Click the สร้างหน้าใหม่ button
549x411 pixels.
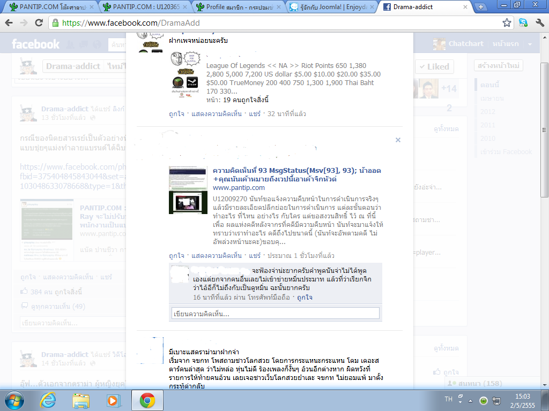(x=499, y=65)
